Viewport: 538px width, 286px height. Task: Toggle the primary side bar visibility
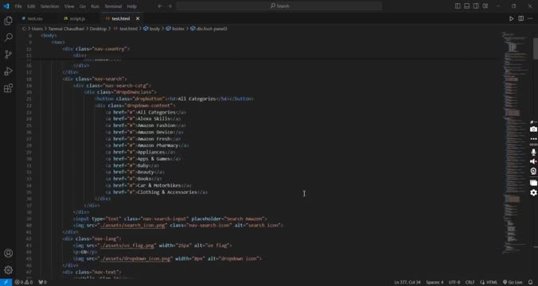(458, 6)
